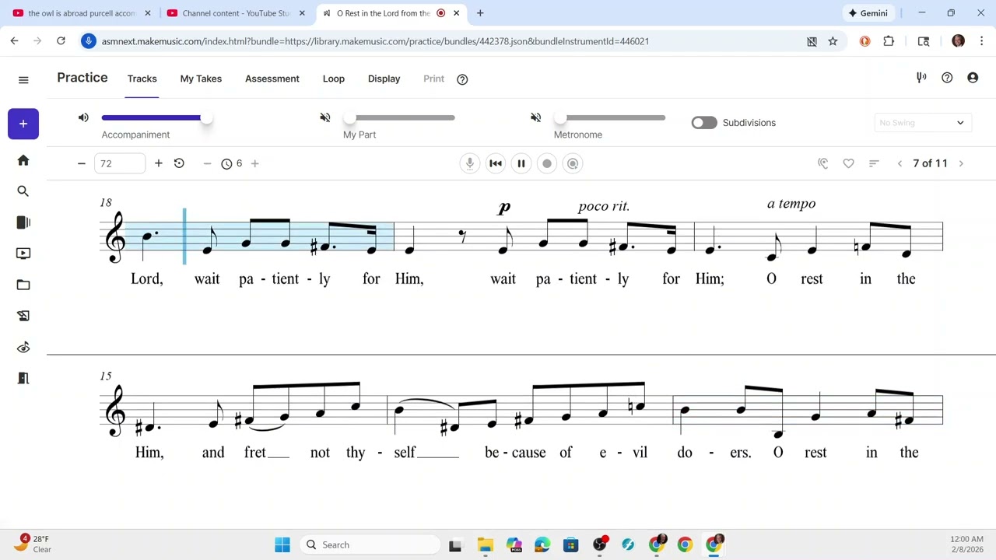Go to Home in the sidebar
Image resolution: width=996 pixels, height=560 pixels.
pyautogui.click(x=23, y=160)
